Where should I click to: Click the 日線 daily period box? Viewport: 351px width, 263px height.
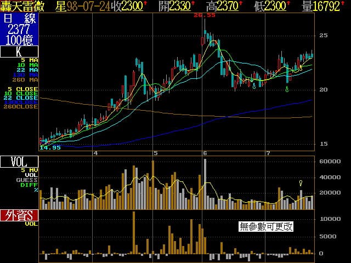(19, 28)
